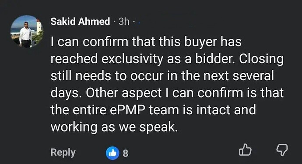
Task: Click the 3h comment timestamp
Action: 124,21
